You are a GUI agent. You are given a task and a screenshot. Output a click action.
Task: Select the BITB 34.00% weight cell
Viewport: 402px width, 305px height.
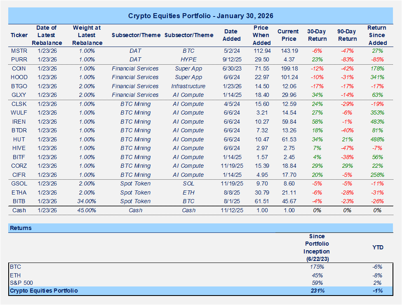[87, 201]
